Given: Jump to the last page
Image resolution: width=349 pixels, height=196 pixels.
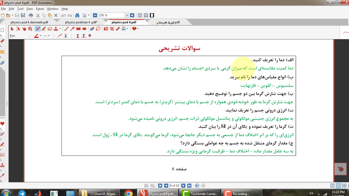Looking at the screenshot, I should click(189, 186).
